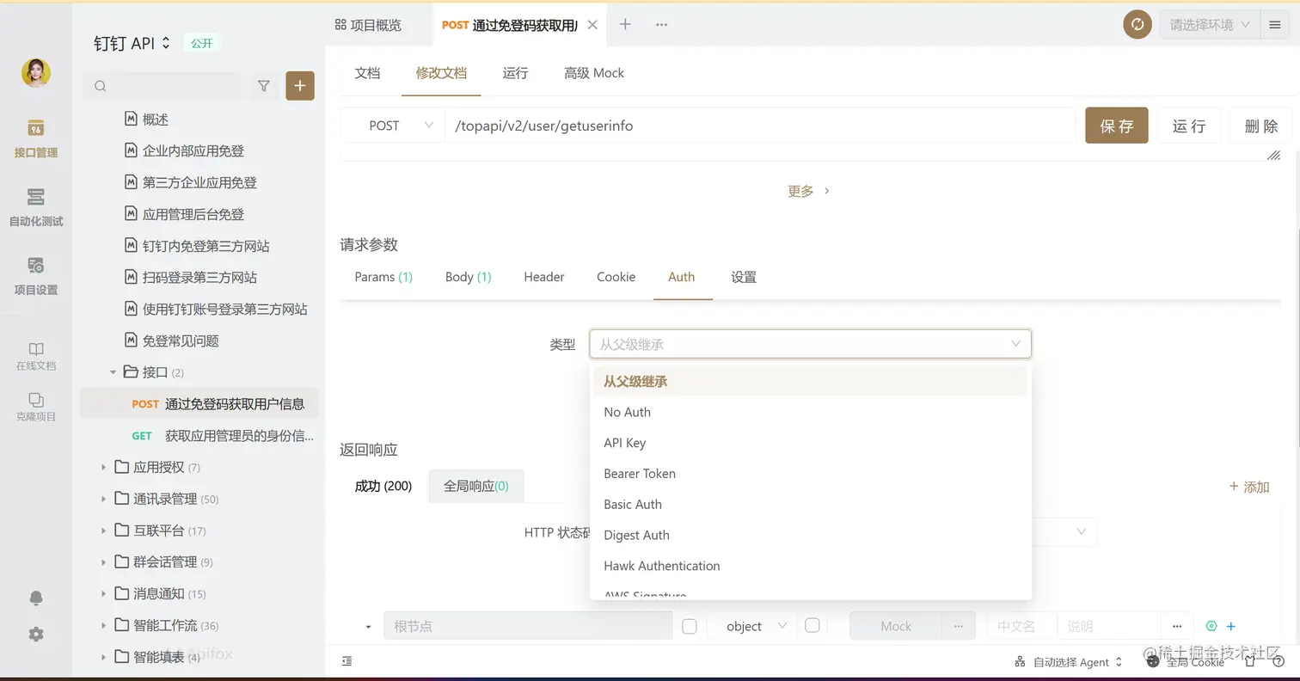Image resolution: width=1300 pixels, height=681 pixels.
Task: Open 自动选择 Agent selector
Action: (1070, 662)
